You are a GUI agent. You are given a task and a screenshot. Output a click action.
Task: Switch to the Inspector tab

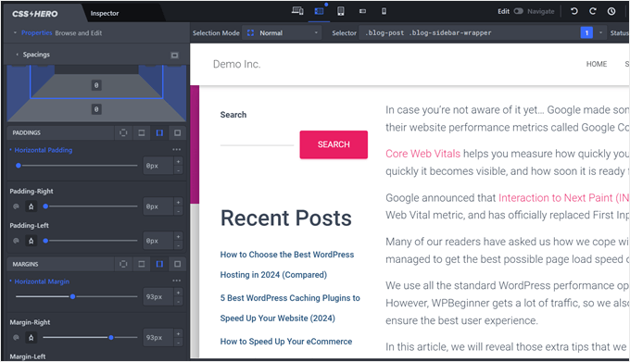pyautogui.click(x=105, y=13)
